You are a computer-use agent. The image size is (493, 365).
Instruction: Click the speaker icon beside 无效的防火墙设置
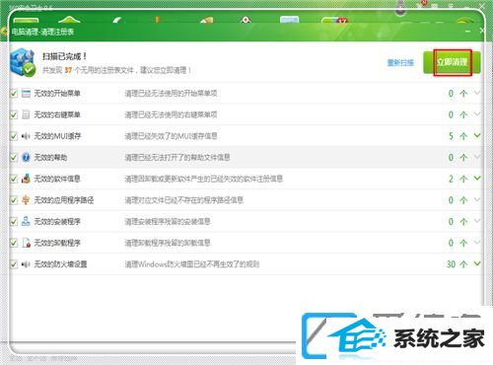(26, 264)
